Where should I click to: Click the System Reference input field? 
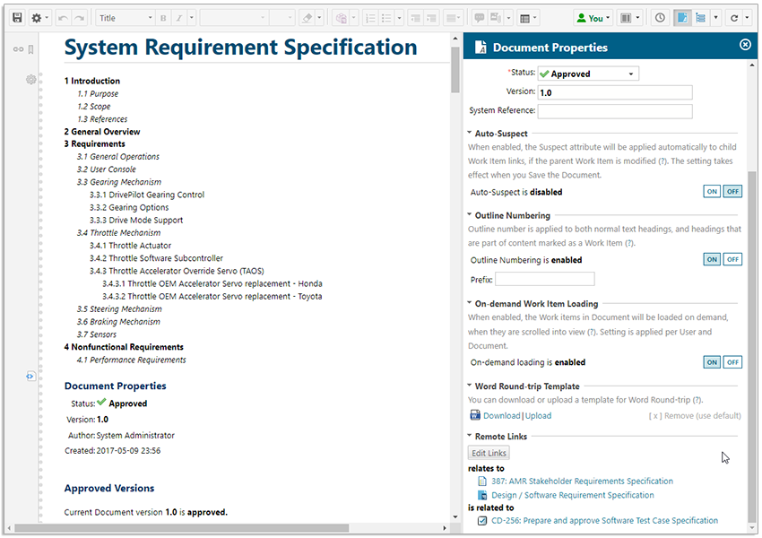615,111
